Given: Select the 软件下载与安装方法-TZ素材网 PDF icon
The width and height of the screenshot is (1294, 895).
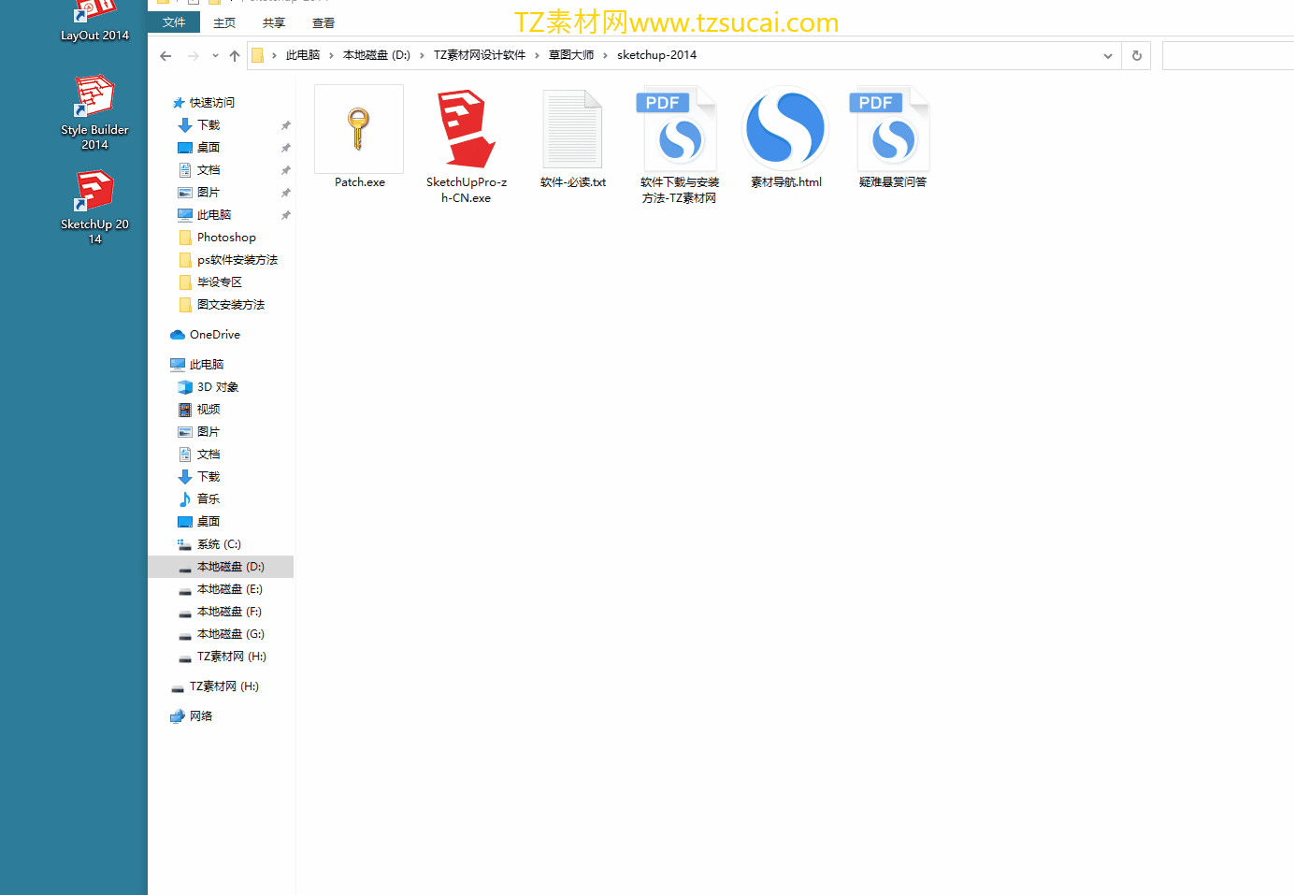Looking at the screenshot, I should point(679,129).
